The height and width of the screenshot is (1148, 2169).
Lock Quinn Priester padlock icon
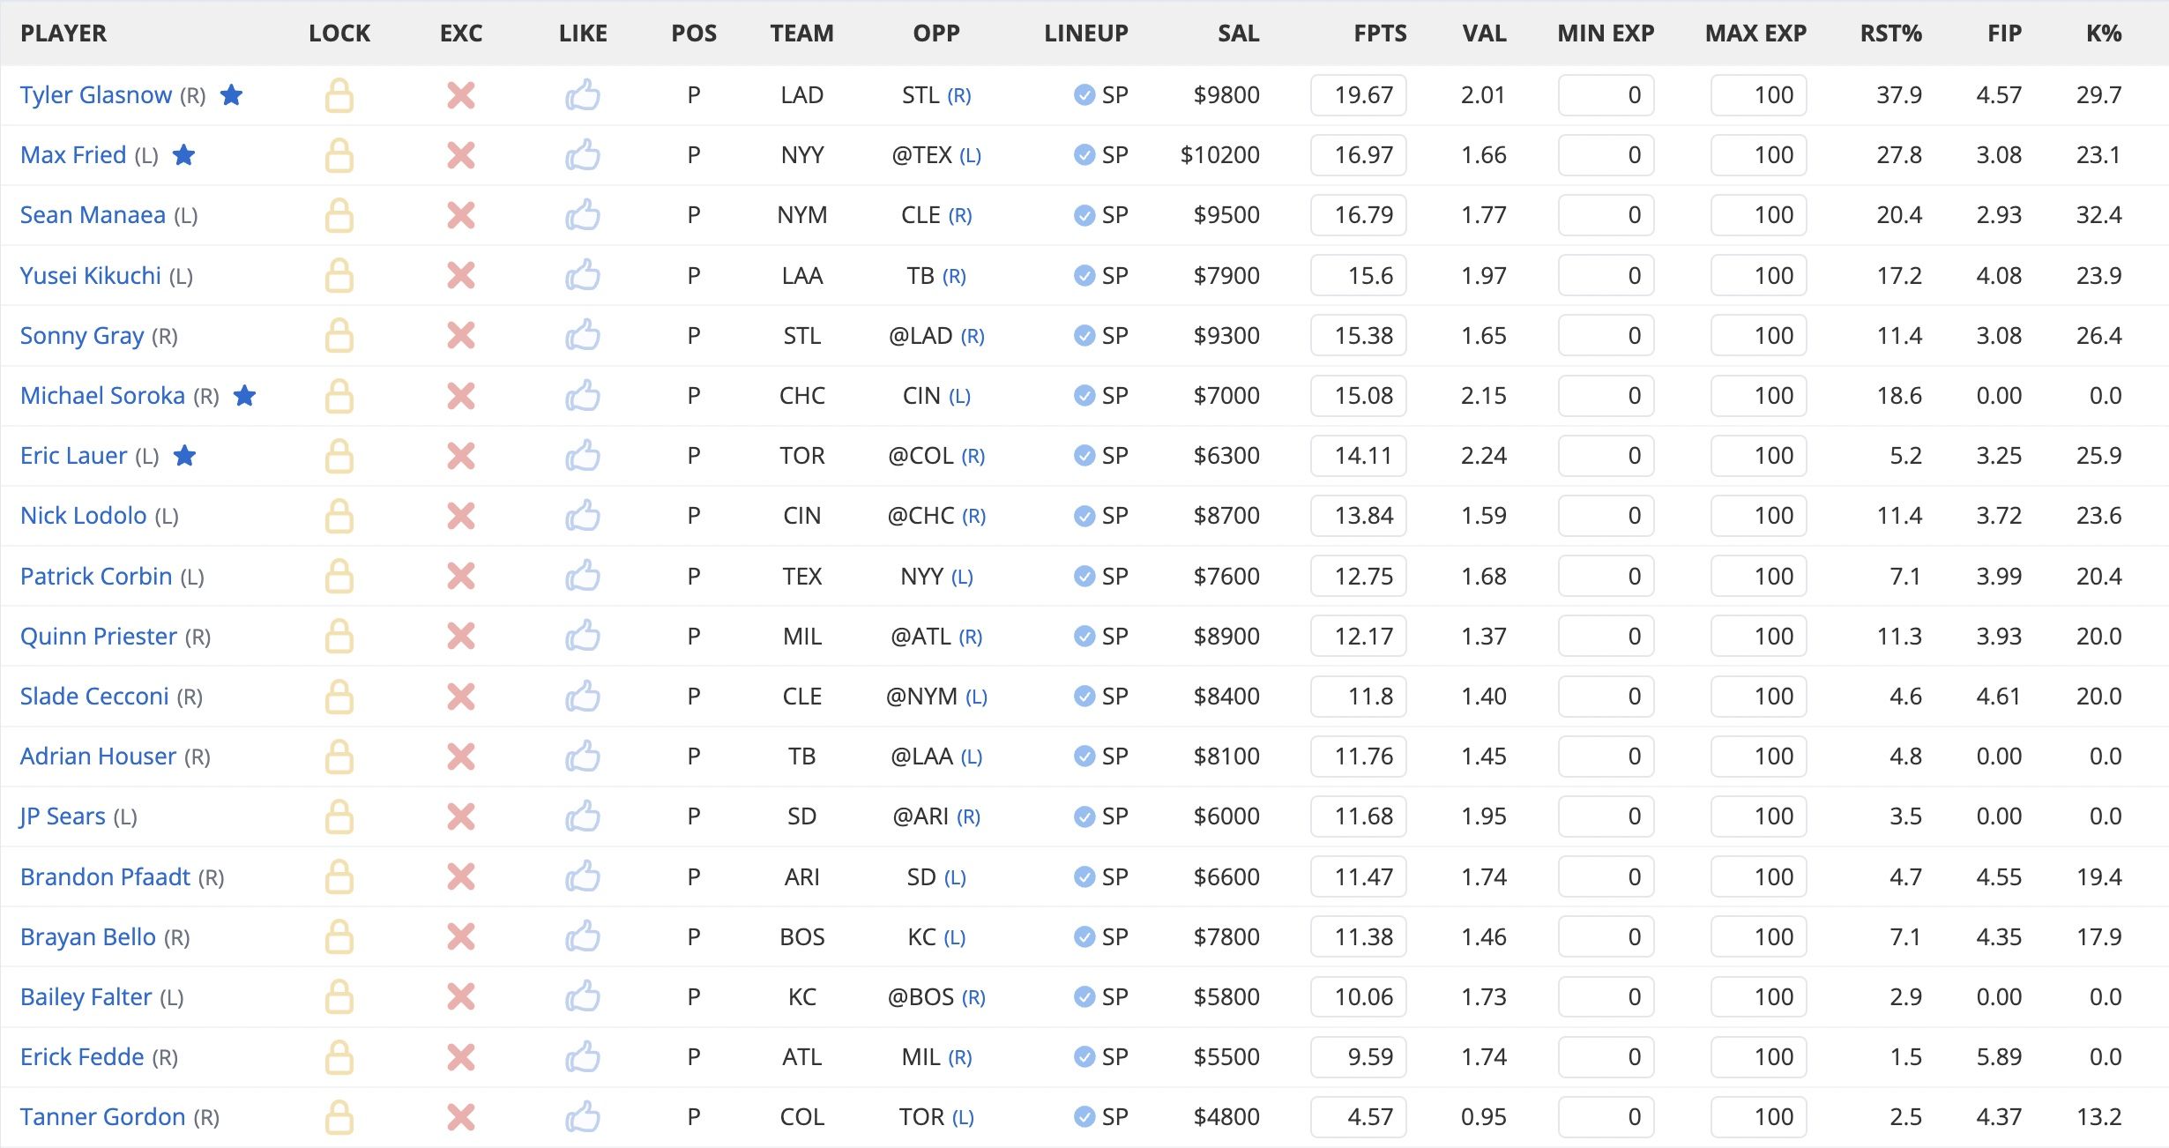click(339, 637)
